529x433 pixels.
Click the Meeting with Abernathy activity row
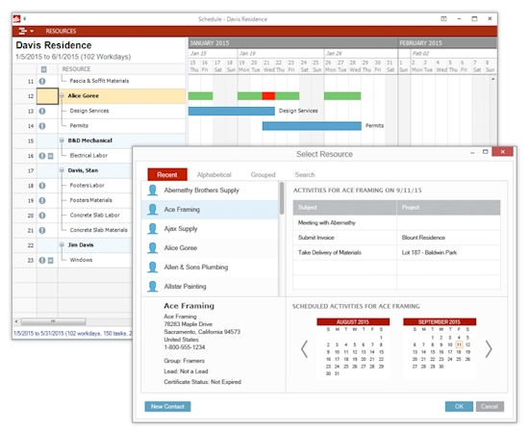coord(396,222)
